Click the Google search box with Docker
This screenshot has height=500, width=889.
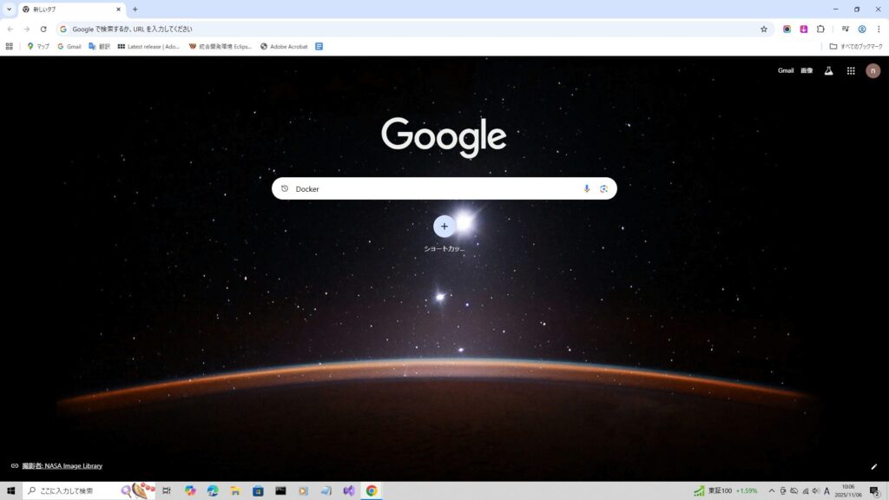[434, 188]
